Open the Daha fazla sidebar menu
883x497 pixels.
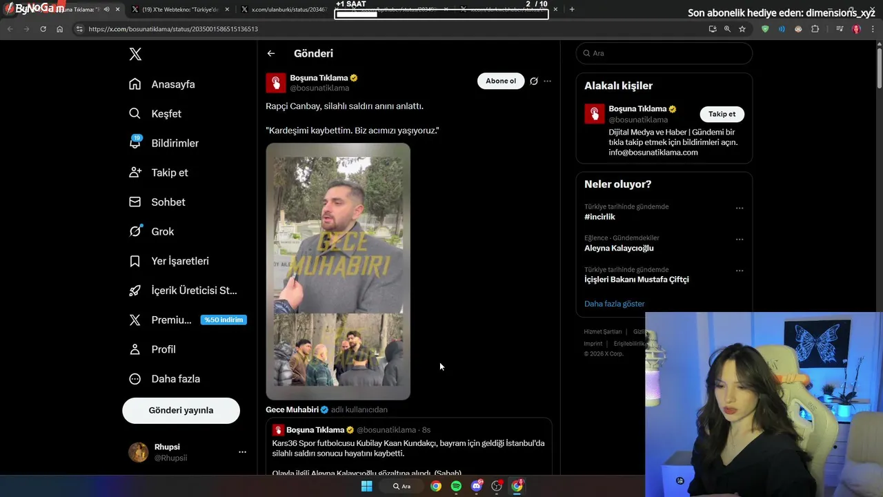tap(164, 379)
